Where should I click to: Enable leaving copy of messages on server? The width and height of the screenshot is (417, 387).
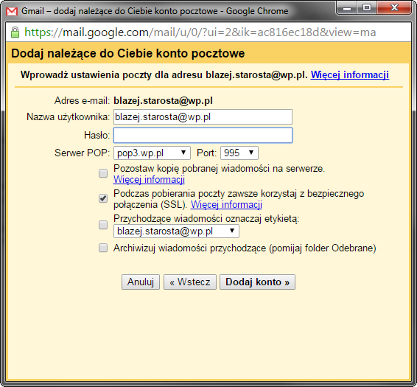coord(103,173)
